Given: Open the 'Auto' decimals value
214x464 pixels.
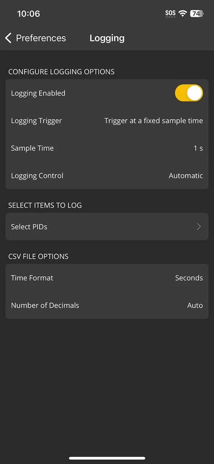Looking at the screenshot, I should point(195,305).
